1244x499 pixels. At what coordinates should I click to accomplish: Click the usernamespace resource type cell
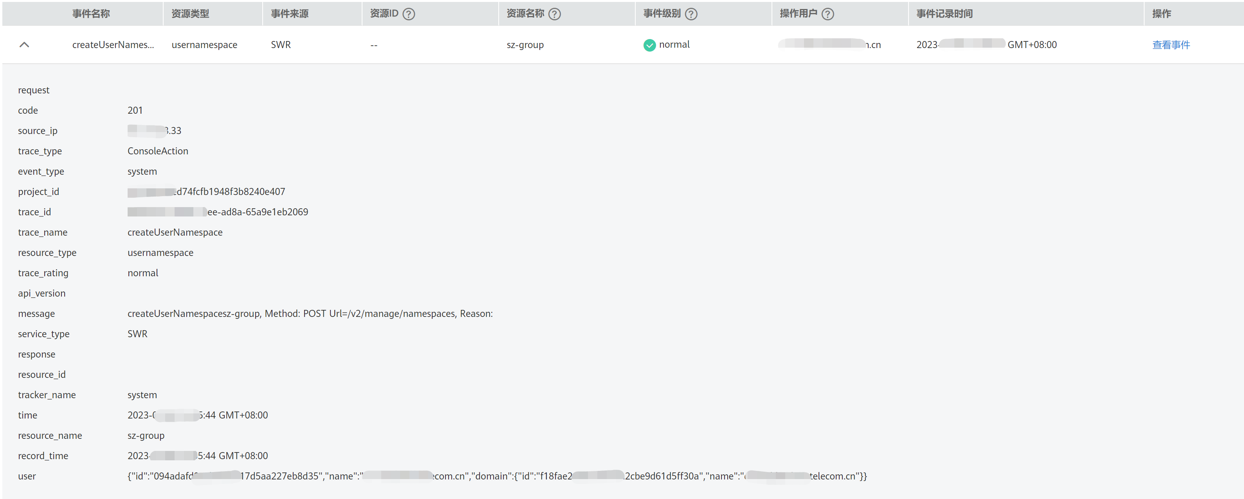pos(204,45)
